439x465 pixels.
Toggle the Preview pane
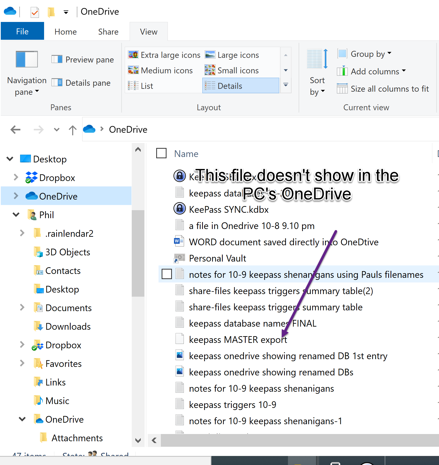83,60
